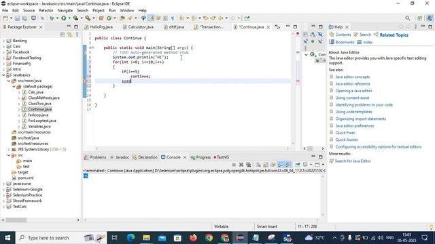The image size is (435, 244).
Task: Open the Java editor concepts help link
Action: click(x=352, y=77)
